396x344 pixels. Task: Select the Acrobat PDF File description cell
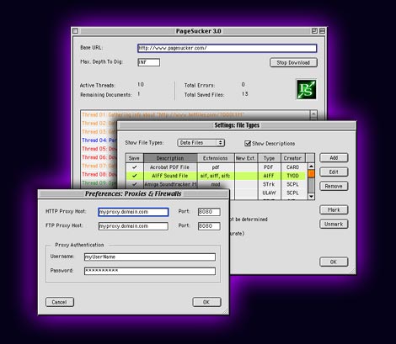[x=170, y=167]
